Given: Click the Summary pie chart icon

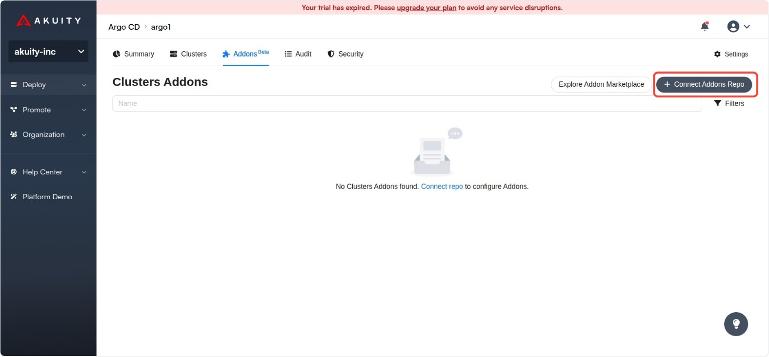Looking at the screenshot, I should 117,54.
